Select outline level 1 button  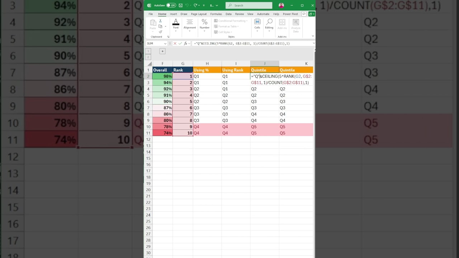[x=148, y=51]
